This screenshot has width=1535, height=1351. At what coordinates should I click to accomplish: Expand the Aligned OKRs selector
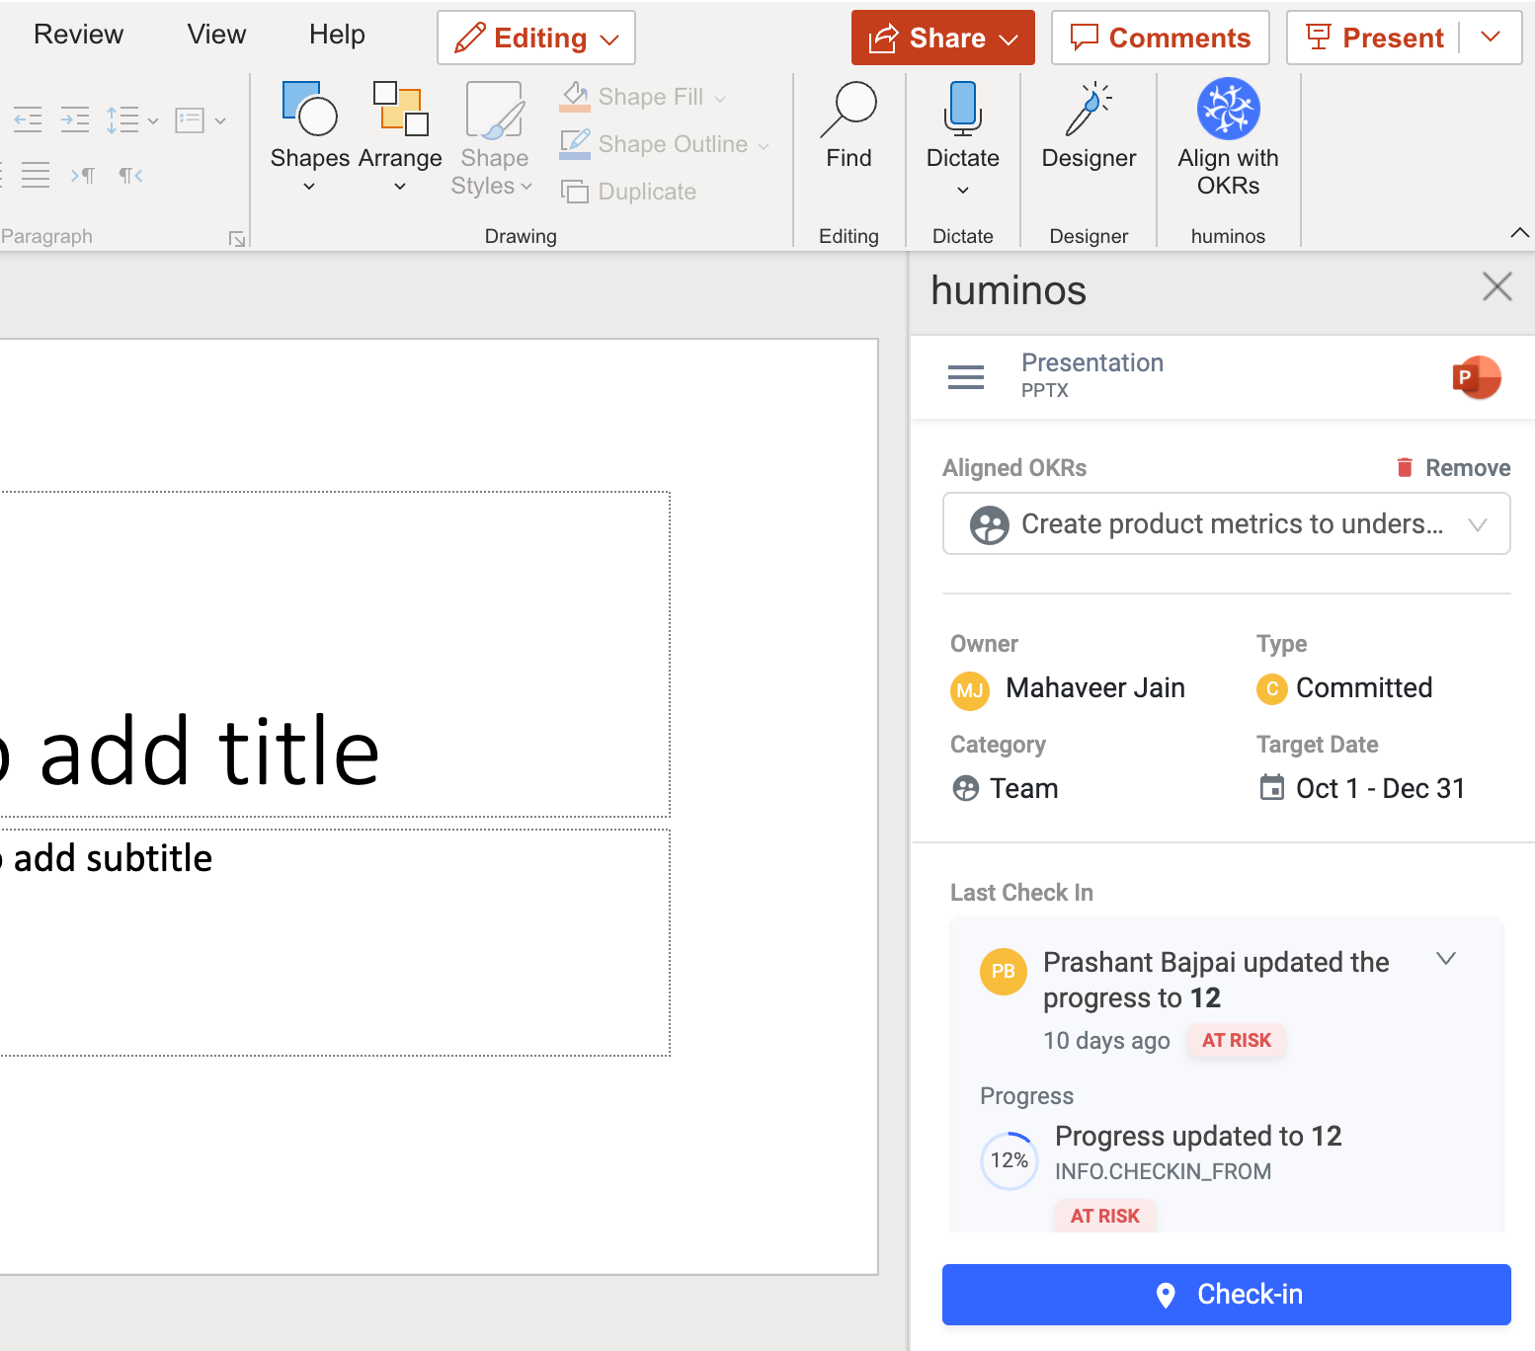(x=1227, y=523)
